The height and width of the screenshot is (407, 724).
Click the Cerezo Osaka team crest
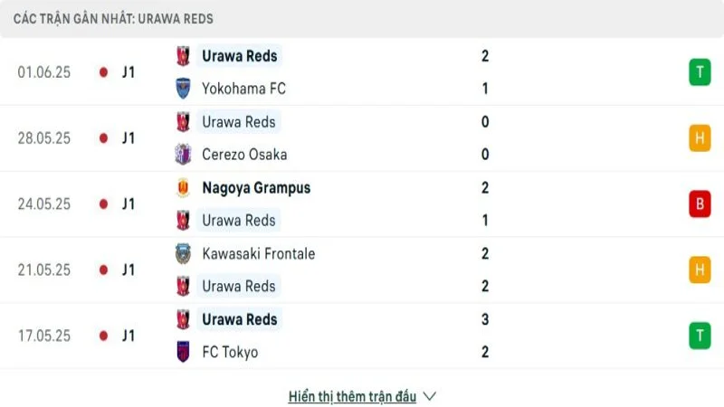183,155
